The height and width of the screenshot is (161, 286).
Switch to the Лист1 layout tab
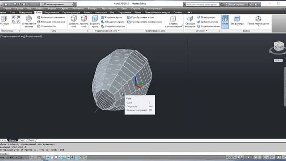[22, 140]
